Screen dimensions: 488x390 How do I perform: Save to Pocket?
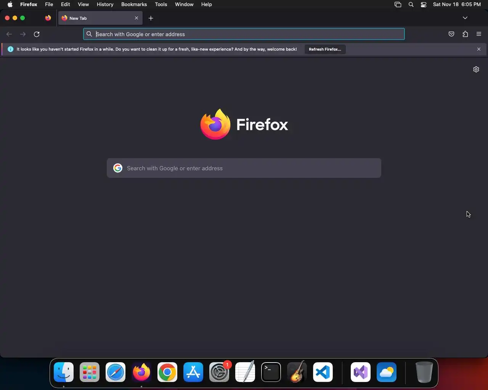click(x=451, y=34)
